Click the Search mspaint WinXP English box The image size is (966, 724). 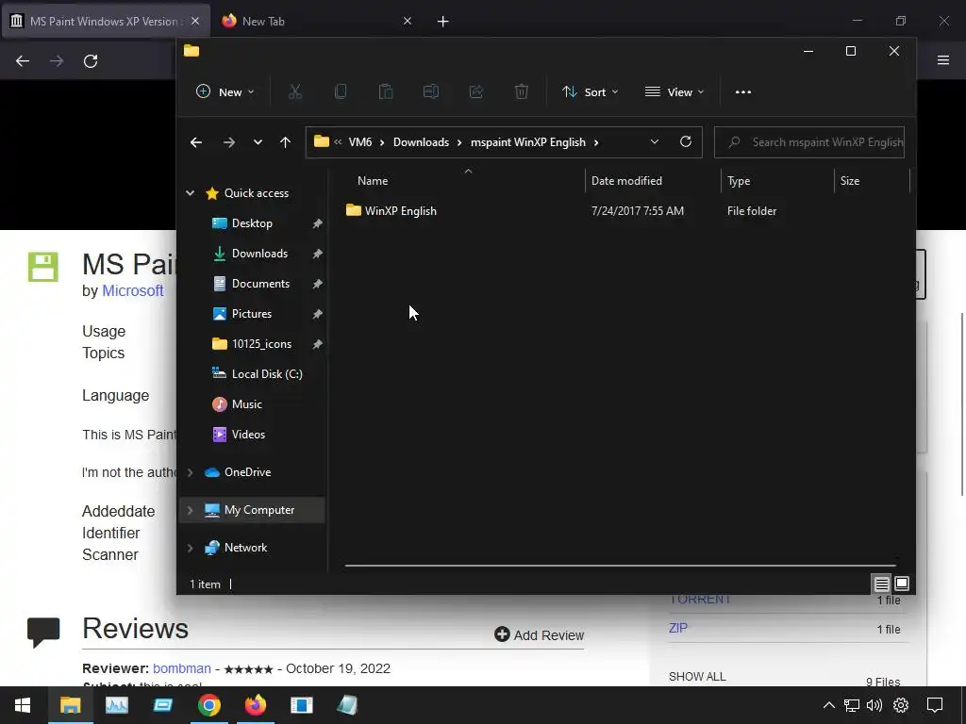(x=808, y=142)
